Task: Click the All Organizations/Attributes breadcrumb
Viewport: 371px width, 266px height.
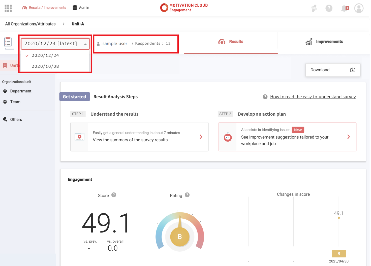Action: coord(30,24)
